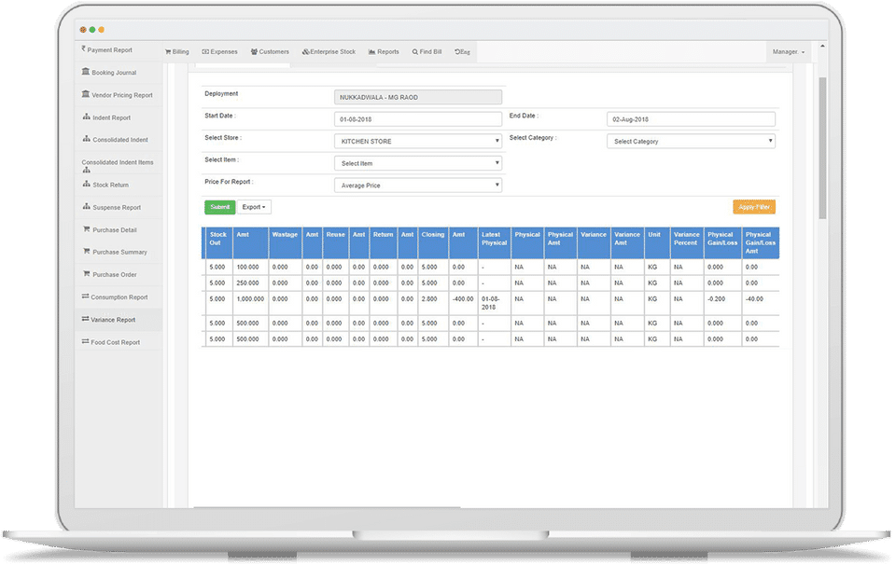
Task: Click the vertical scrollbar thumb on the right
Action: [x=822, y=148]
